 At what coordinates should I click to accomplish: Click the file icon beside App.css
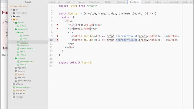click(x=21, y=36)
